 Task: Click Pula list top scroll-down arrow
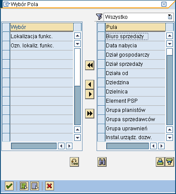pos(169,43)
